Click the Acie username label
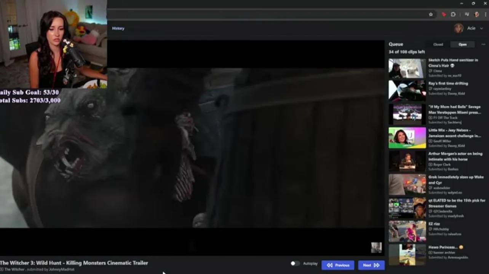 tap(471, 28)
